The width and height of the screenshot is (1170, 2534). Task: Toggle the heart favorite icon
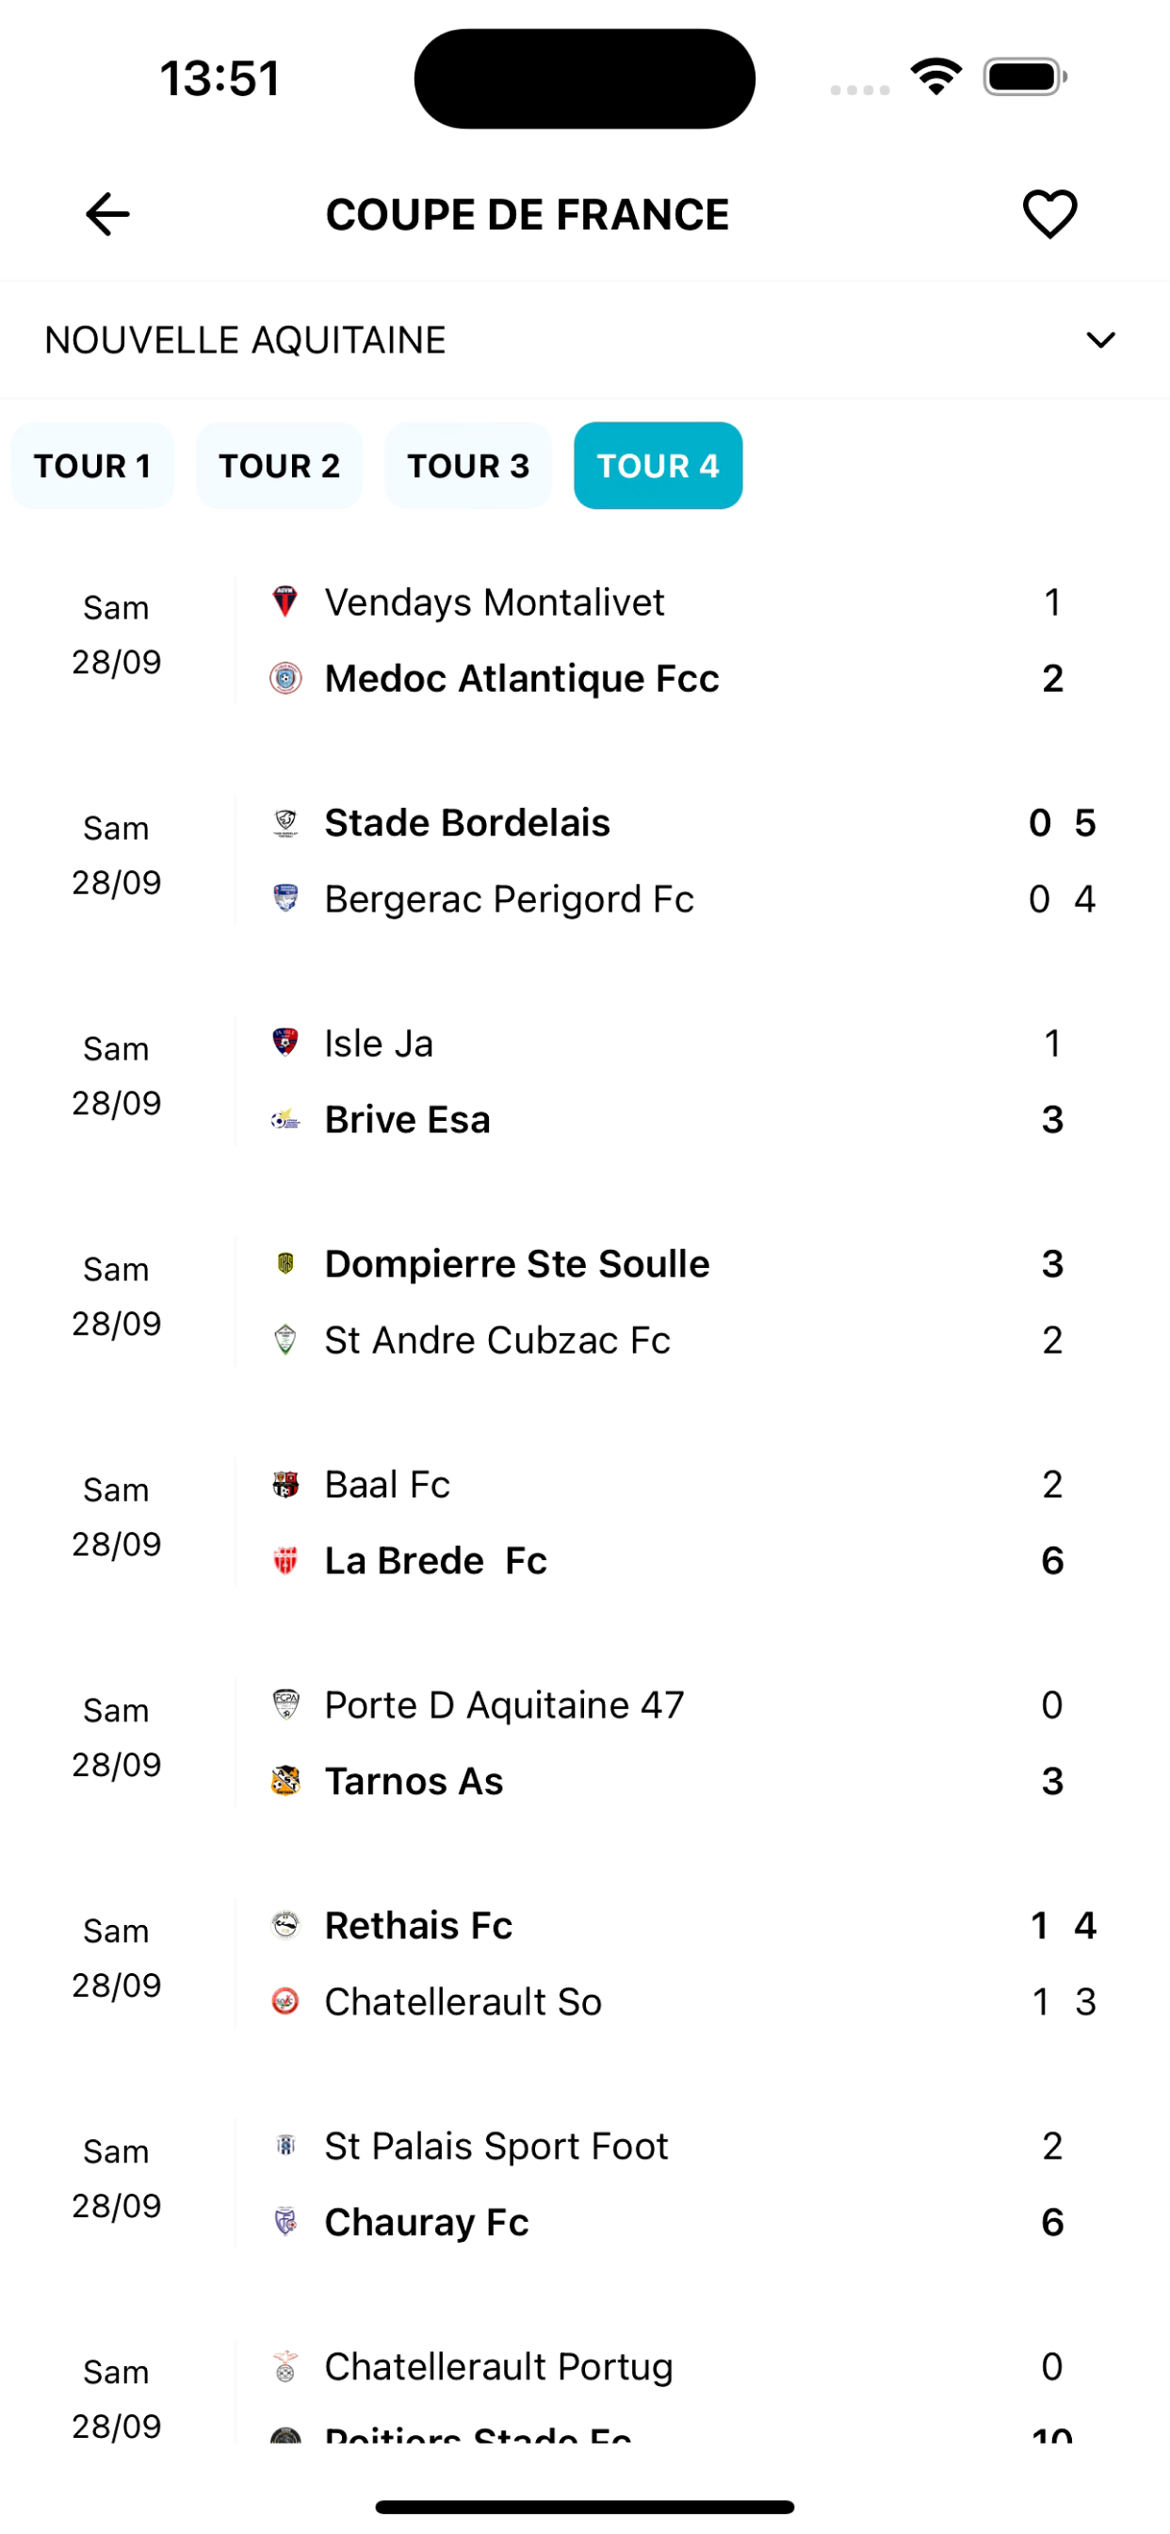coord(1050,214)
